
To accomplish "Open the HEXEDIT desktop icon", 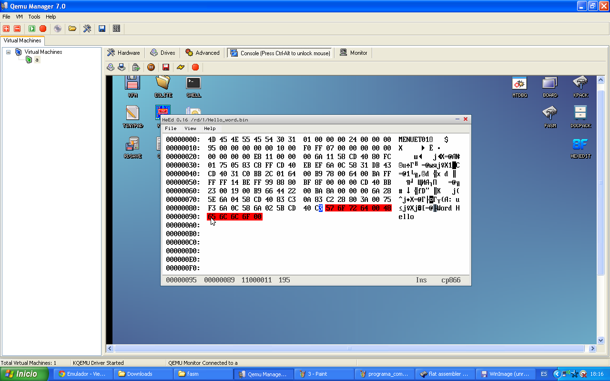I will pyautogui.click(x=580, y=148).
